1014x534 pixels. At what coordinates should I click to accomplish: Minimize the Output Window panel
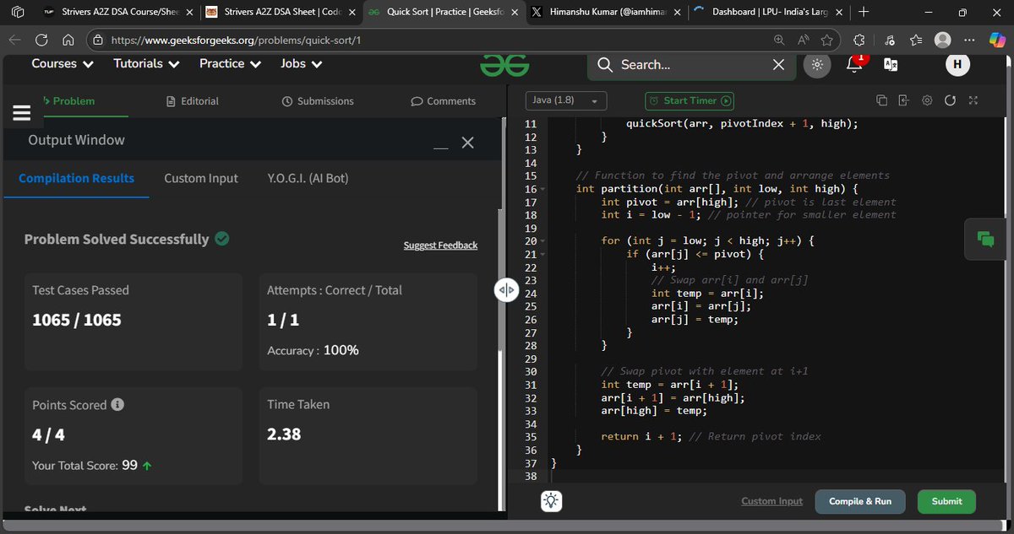(x=440, y=148)
